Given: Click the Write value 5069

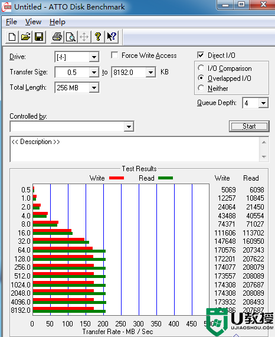Looking at the screenshot, I should point(228,190).
